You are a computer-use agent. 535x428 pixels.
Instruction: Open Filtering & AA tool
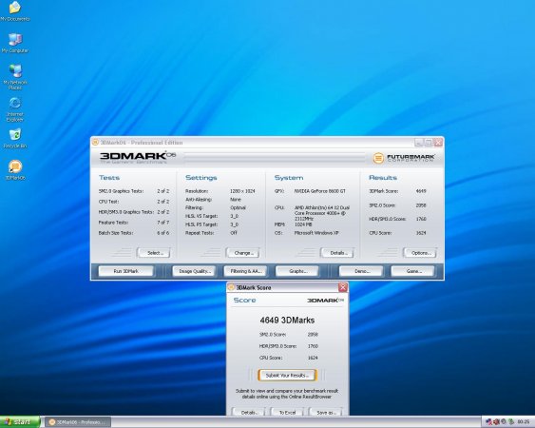pyautogui.click(x=245, y=271)
